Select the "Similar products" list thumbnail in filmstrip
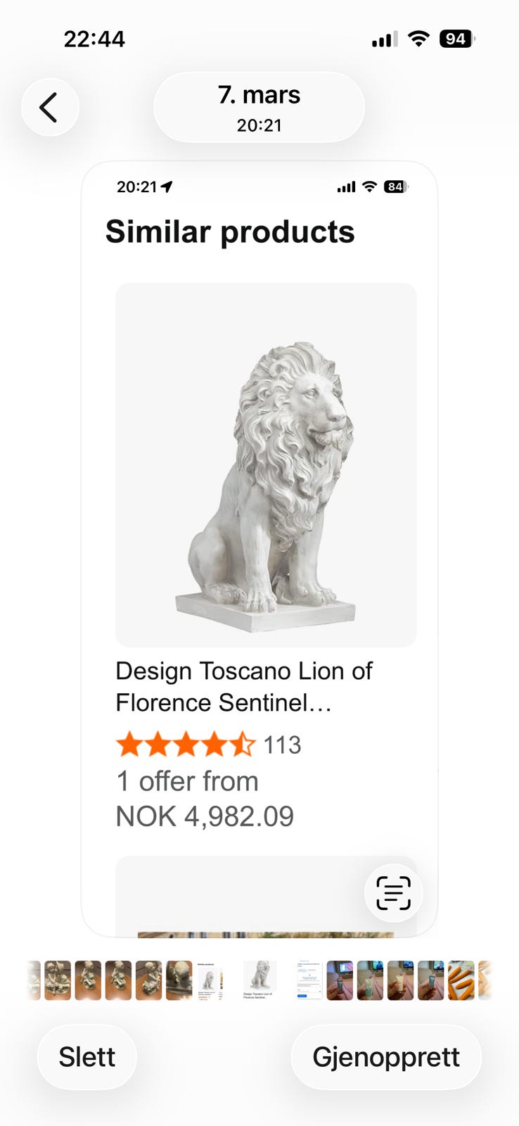Screen dimensions: 519x1126 pyautogui.click(x=209, y=980)
